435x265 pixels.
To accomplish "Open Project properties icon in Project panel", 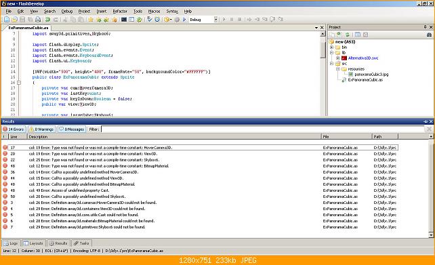I will click(358, 35).
